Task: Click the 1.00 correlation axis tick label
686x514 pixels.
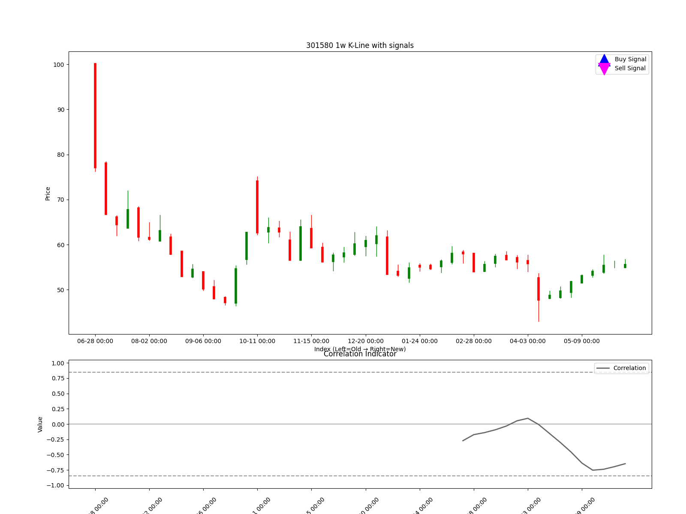Action: 58,363
